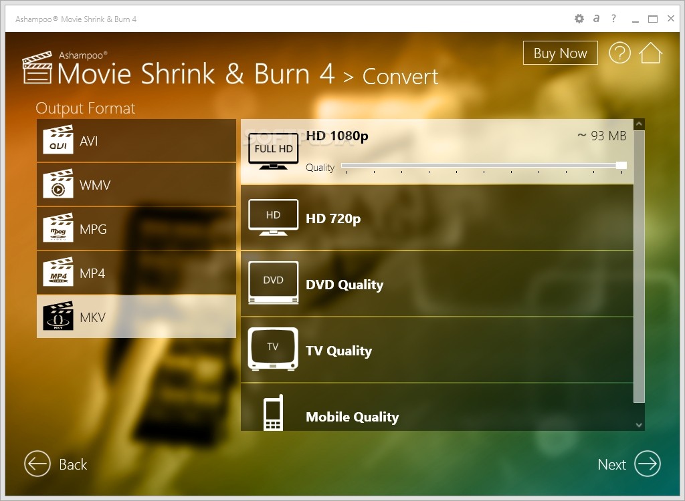Viewport: 685px width, 501px height.
Task: Click the ~ 93 MB size estimate
Action: [602, 136]
